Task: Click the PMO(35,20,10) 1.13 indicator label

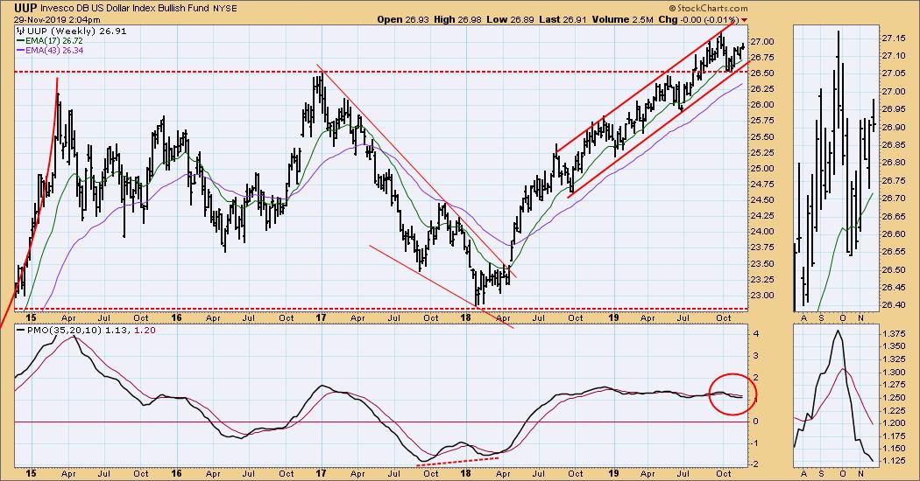Action: (x=77, y=331)
